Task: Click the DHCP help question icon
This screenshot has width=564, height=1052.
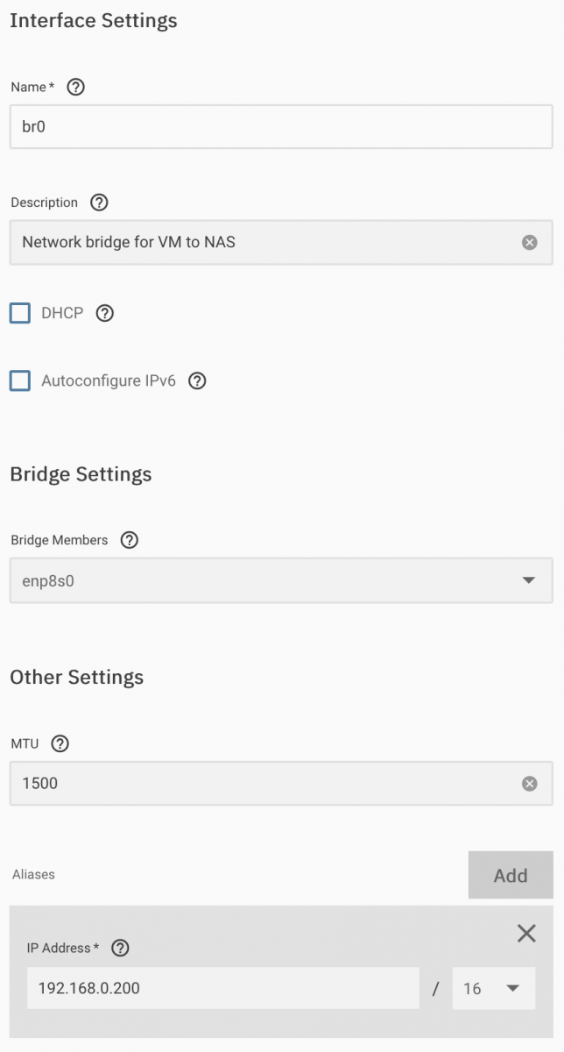Action: [105, 313]
